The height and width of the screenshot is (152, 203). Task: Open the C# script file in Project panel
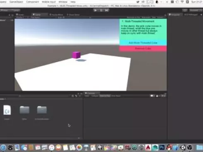7,110
